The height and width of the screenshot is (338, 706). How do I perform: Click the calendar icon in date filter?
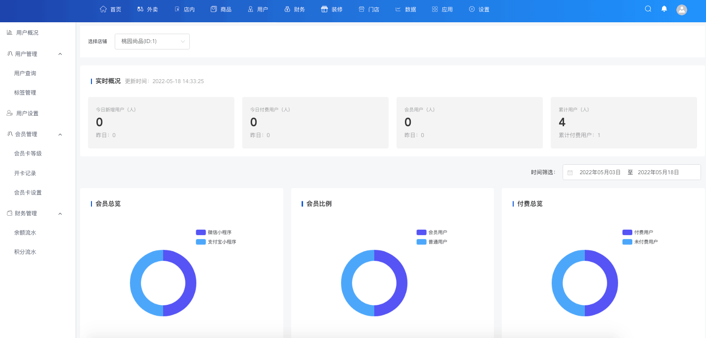(x=570, y=173)
